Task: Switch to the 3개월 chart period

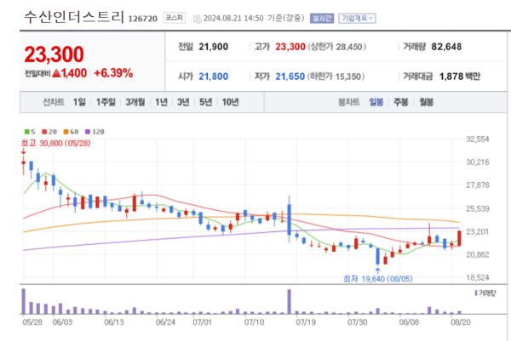Action: click(135, 102)
